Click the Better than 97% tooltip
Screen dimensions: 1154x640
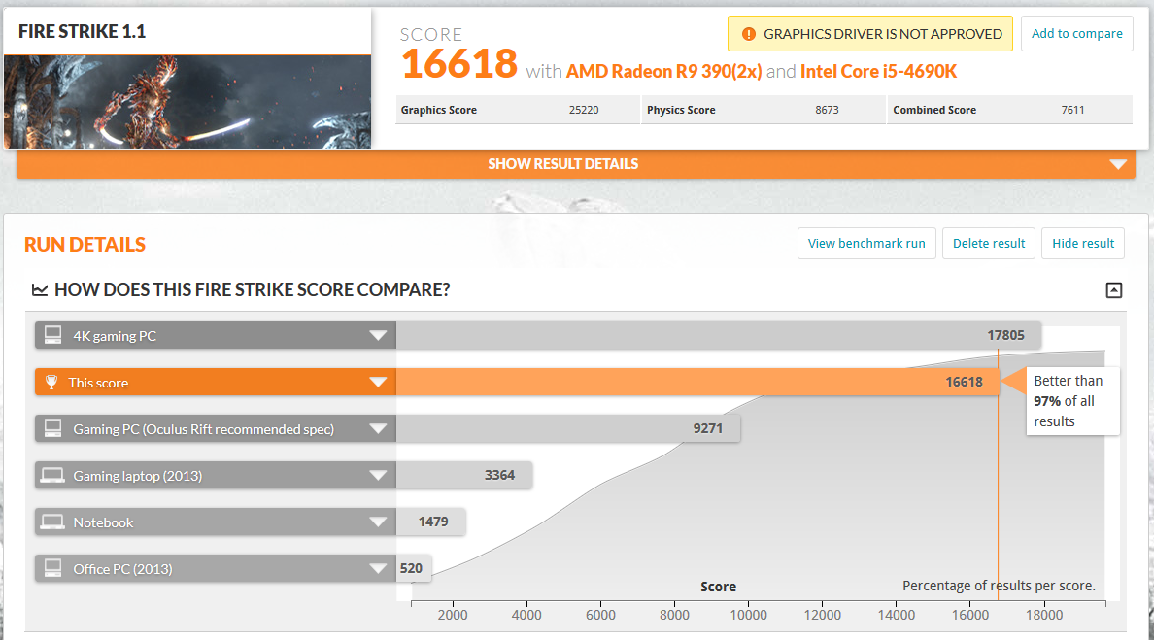[x=1072, y=401]
